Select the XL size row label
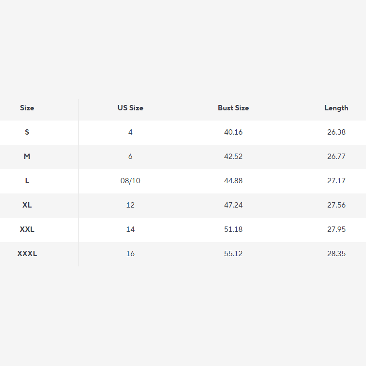366x366 pixels. pos(27,205)
